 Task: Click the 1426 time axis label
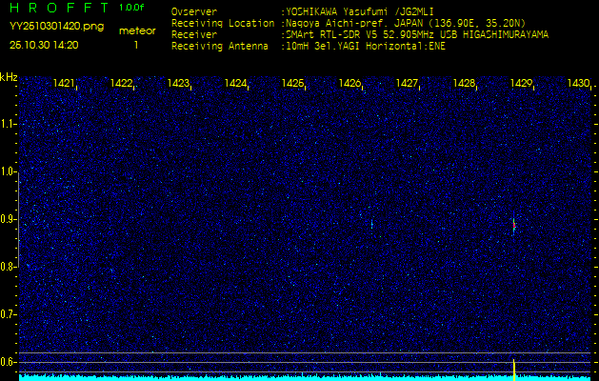coord(349,83)
